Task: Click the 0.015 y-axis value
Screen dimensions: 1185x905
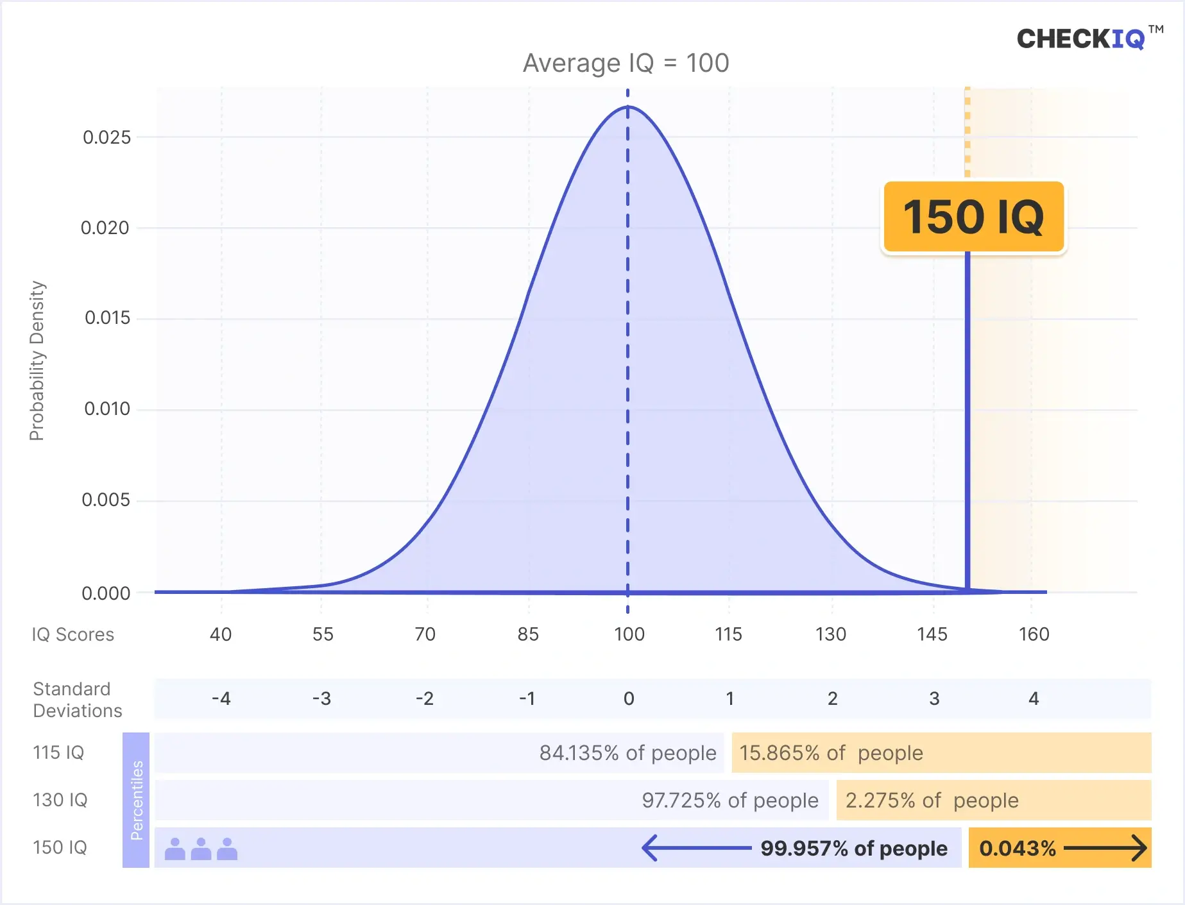Action: (107, 318)
